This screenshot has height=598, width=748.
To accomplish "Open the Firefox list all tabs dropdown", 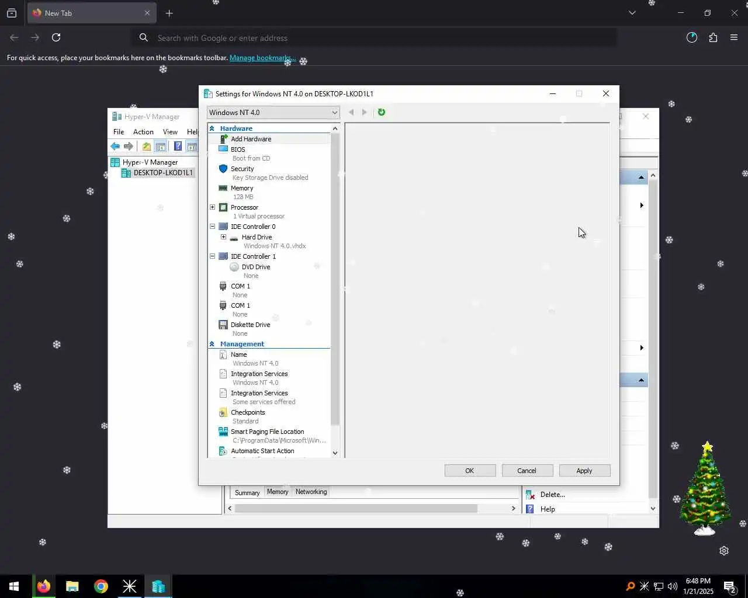I will (632, 13).
